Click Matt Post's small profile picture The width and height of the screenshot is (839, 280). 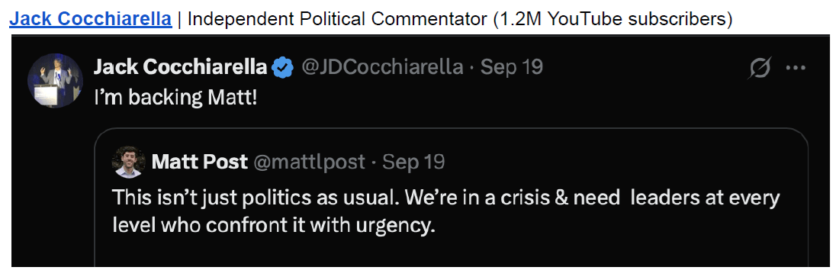[128, 162]
